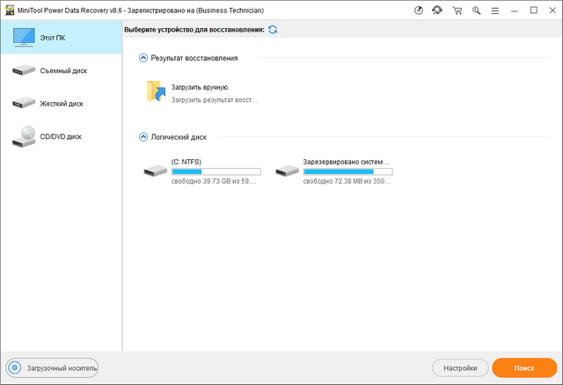The image size is (563, 385).
Task: Collapse the Результат восстановления section
Action: [143, 58]
